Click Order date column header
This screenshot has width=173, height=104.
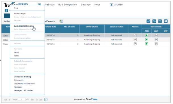tap(51, 27)
